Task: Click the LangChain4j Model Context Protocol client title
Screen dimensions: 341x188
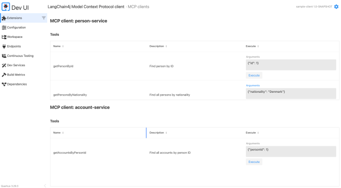Action: tap(86, 7)
